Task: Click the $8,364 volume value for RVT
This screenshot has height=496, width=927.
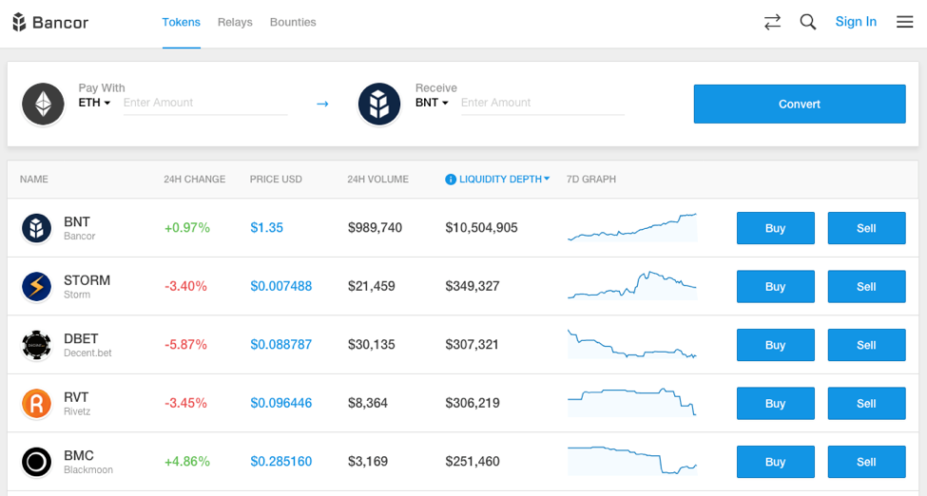Action: click(368, 403)
